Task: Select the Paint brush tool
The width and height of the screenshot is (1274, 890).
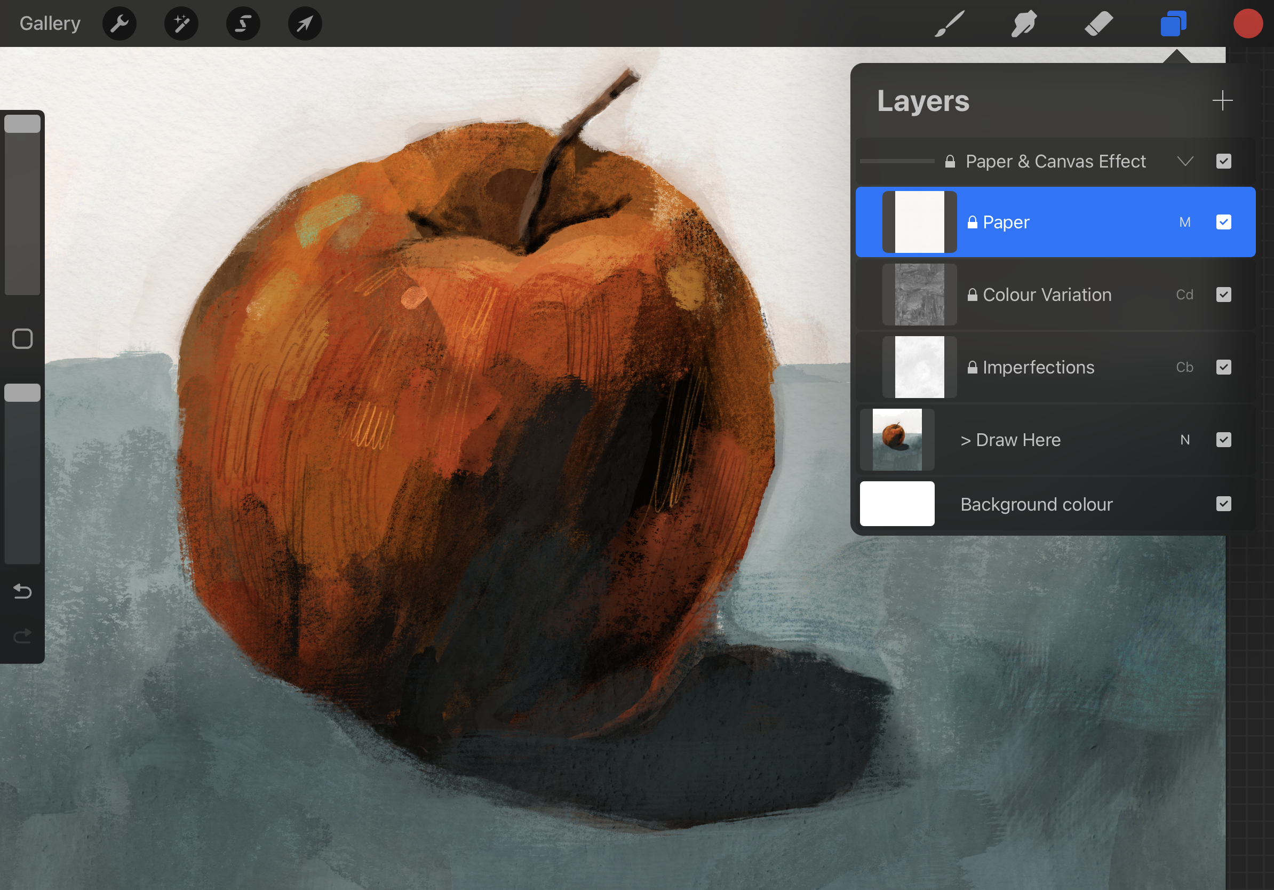Action: point(949,24)
